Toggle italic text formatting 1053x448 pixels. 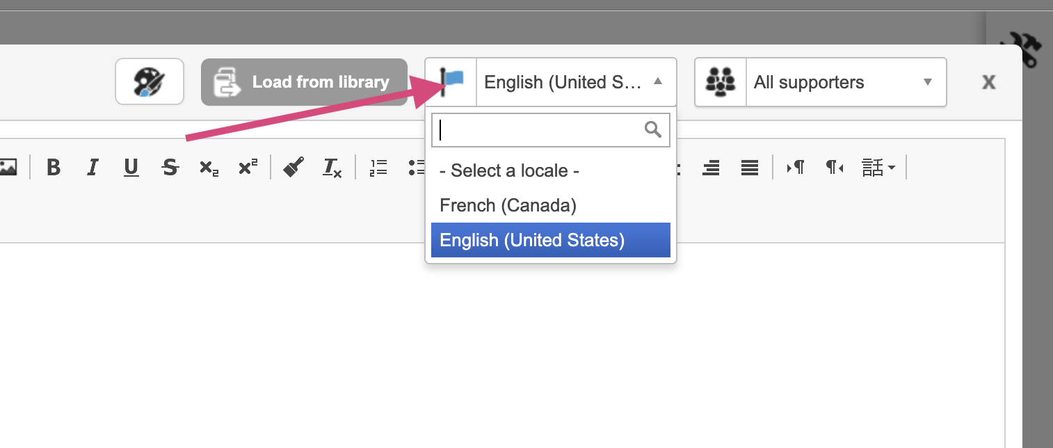click(93, 168)
